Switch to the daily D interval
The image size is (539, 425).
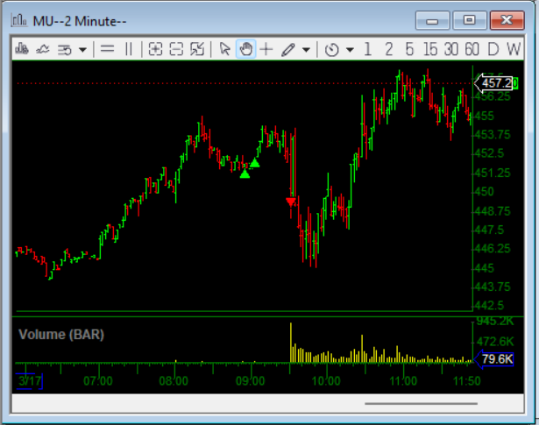493,49
